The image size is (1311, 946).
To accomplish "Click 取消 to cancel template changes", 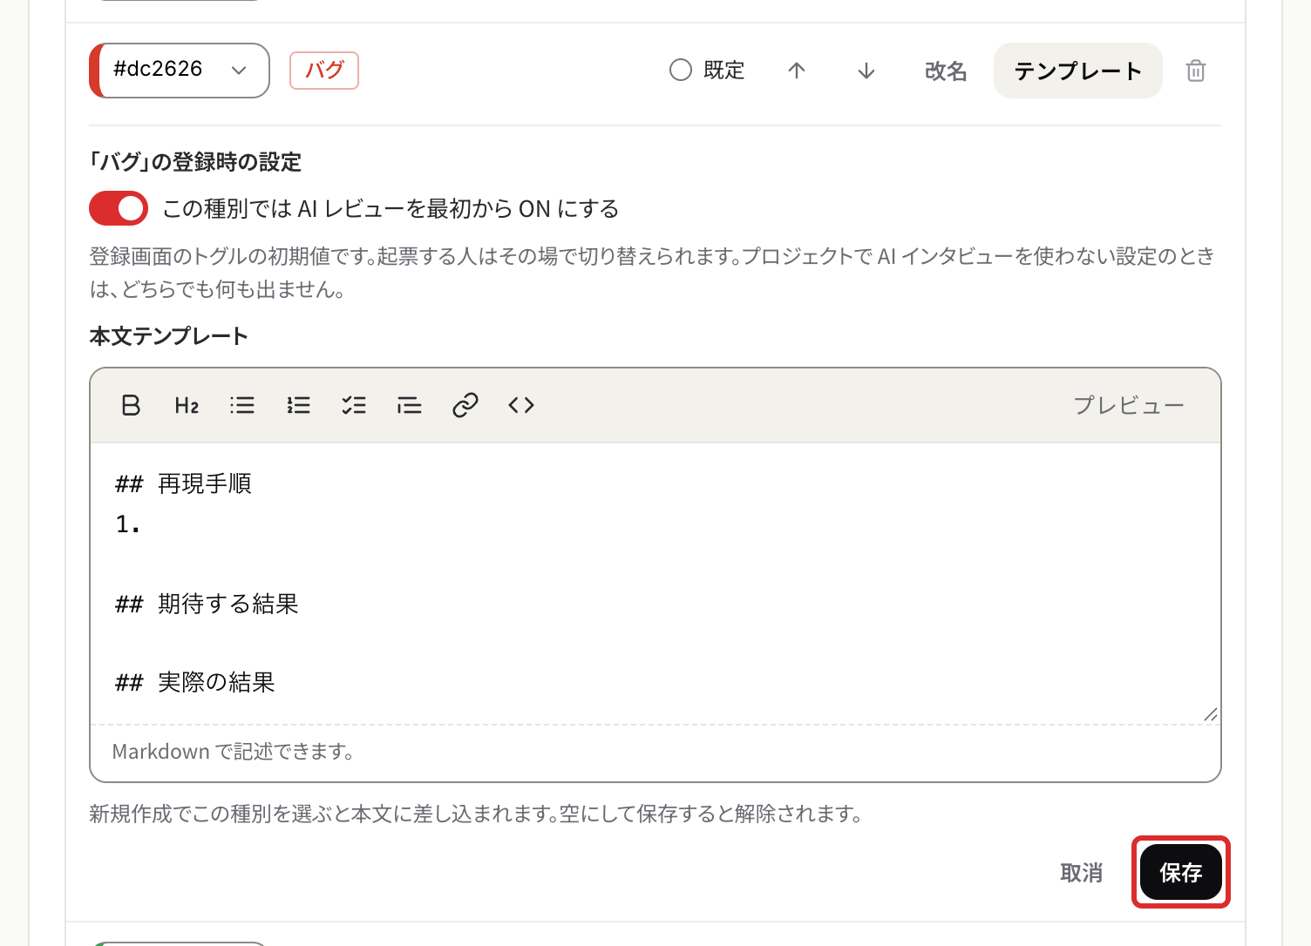I will coord(1082,872).
